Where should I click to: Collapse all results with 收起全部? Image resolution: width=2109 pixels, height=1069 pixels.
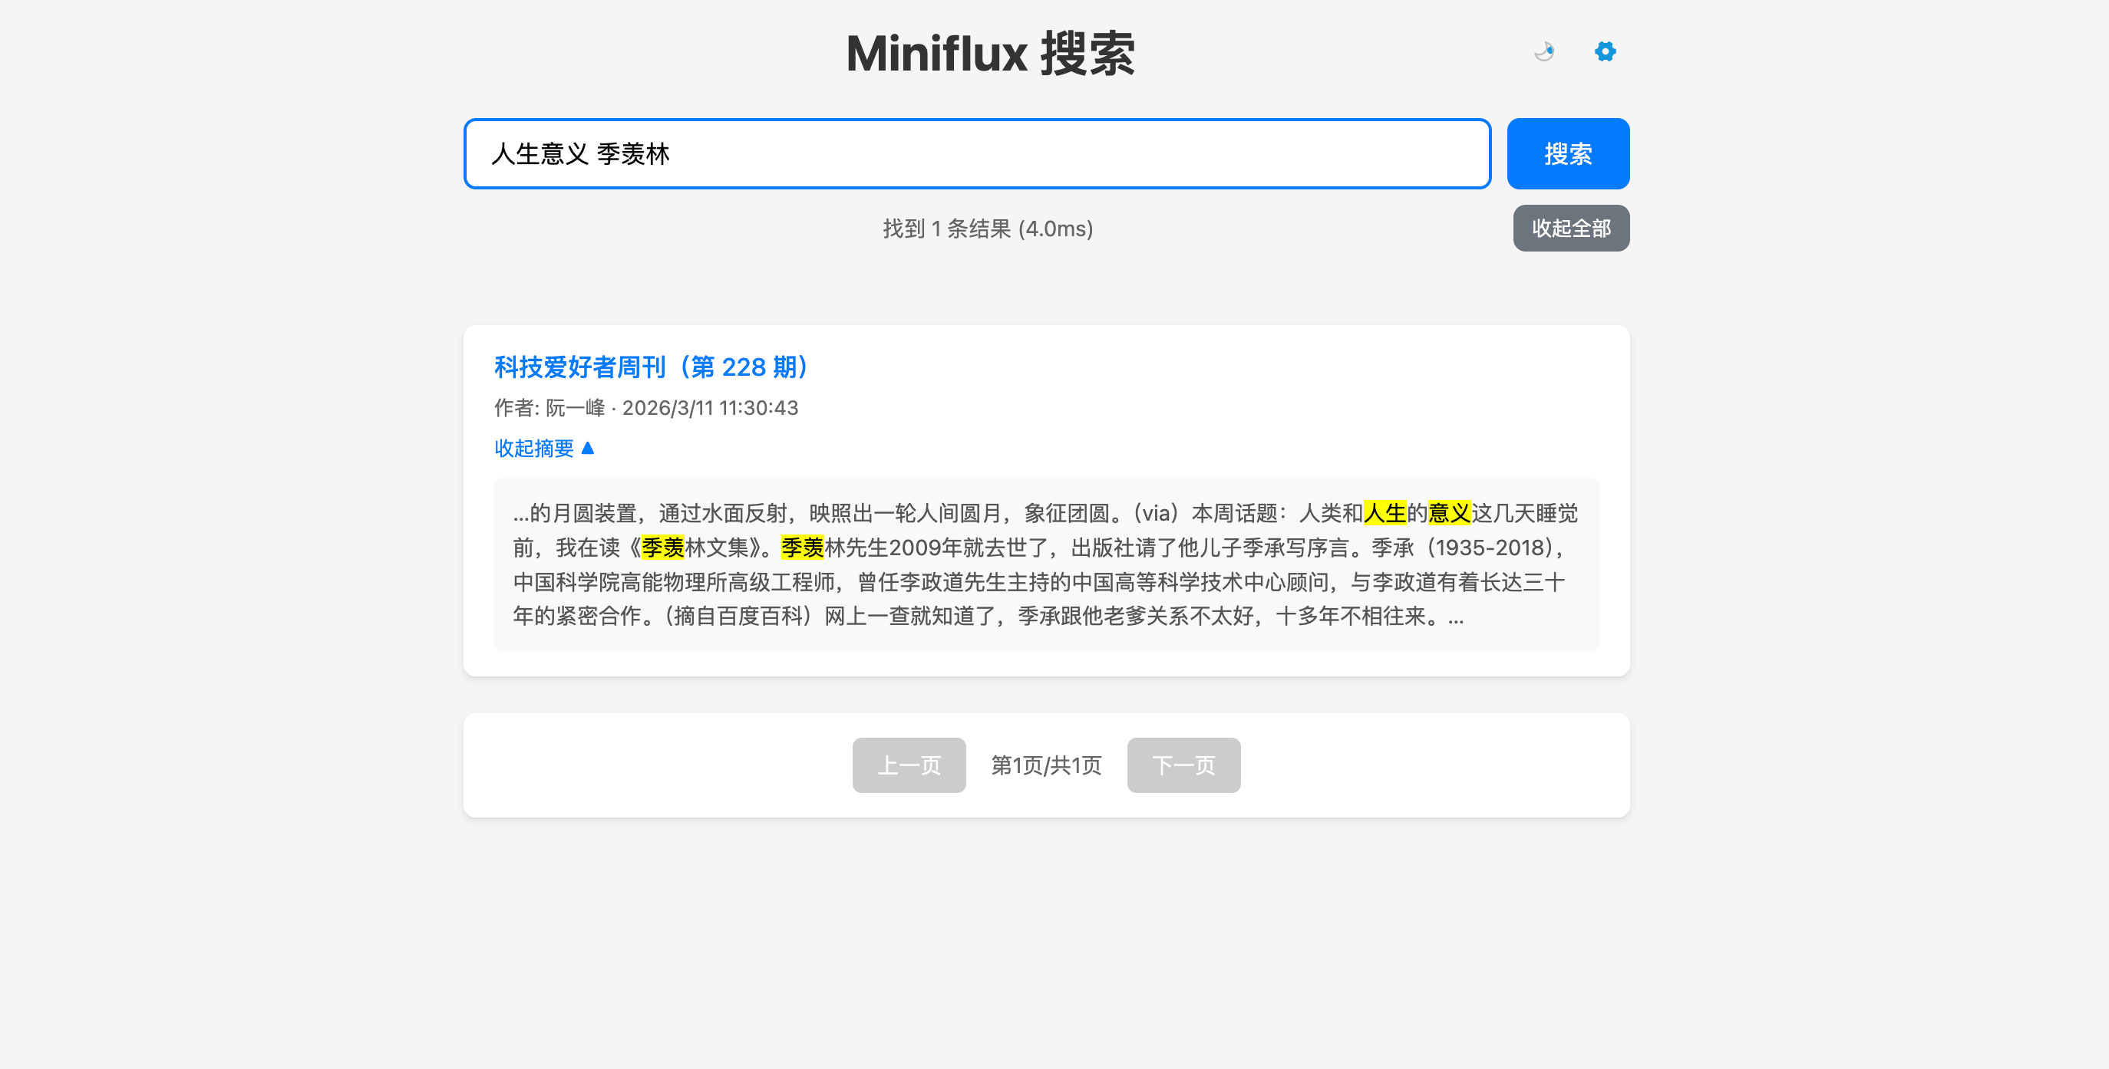(x=1570, y=229)
